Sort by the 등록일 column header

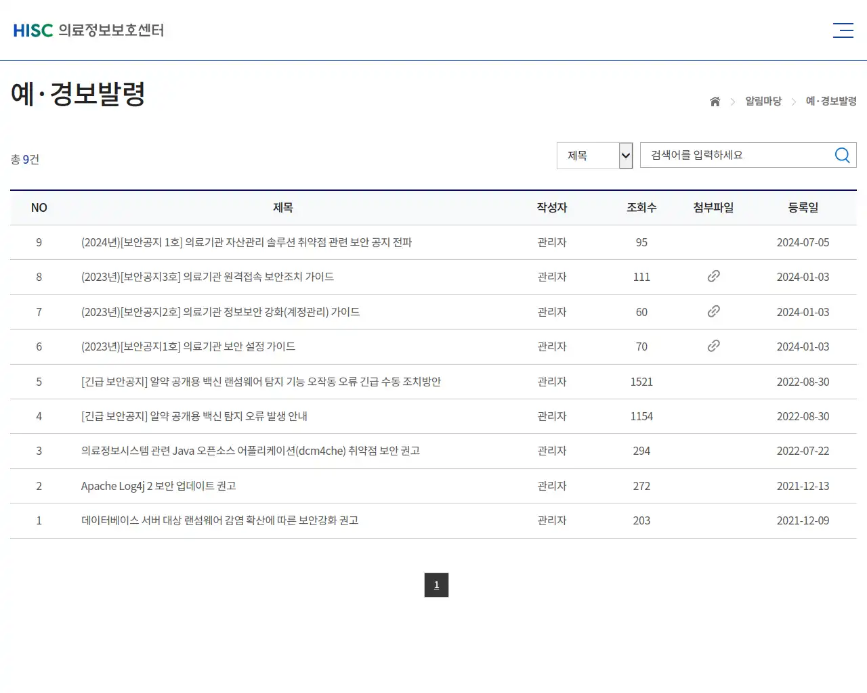803,208
